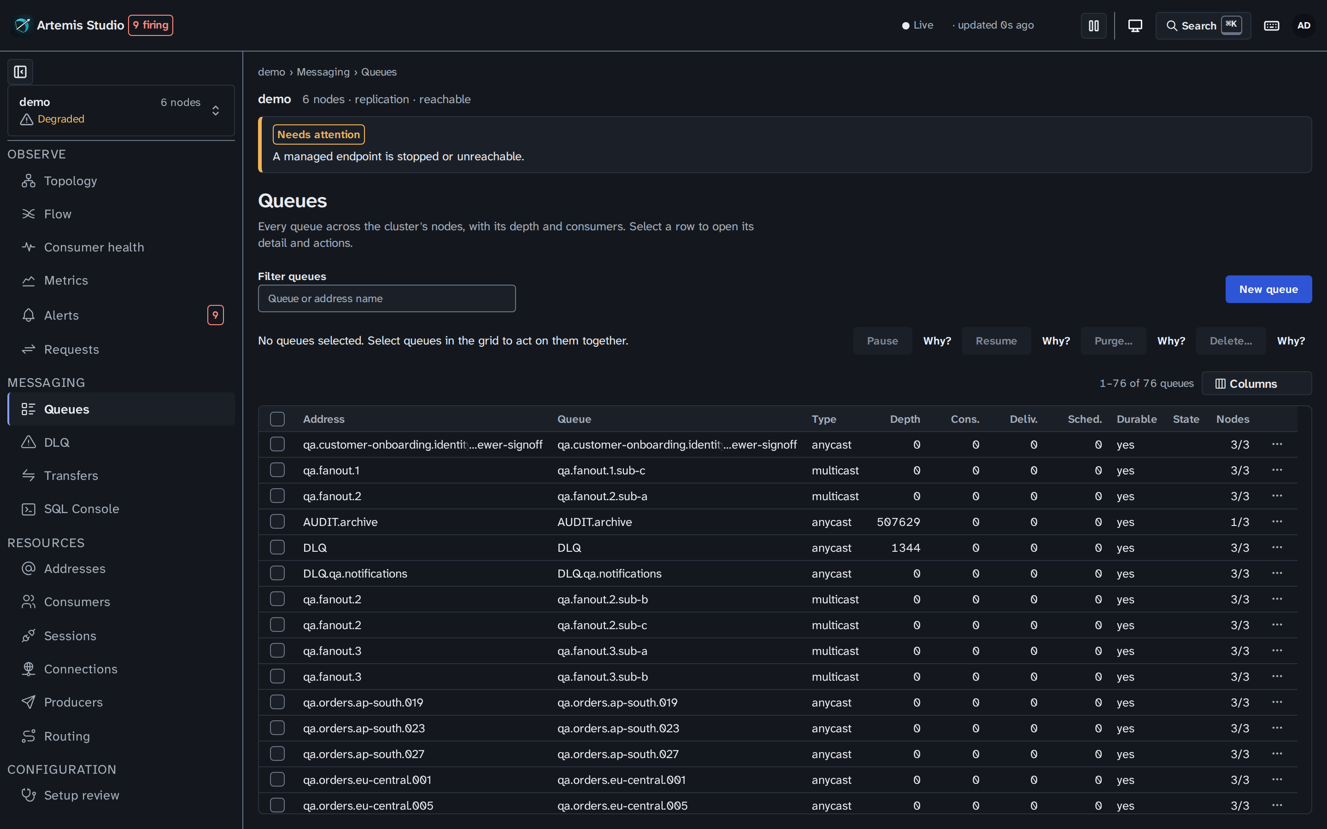Expand the demo cluster switcher
The image size is (1327, 829).
pyautogui.click(x=121, y=111)
